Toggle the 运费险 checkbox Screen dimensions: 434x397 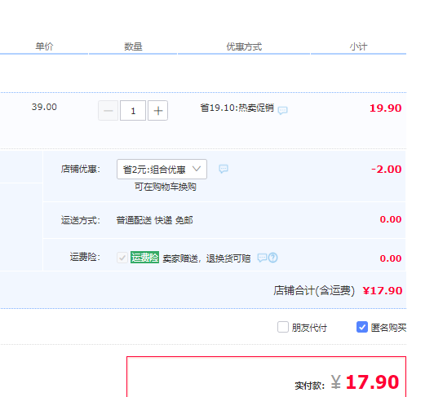click(122, 258)
